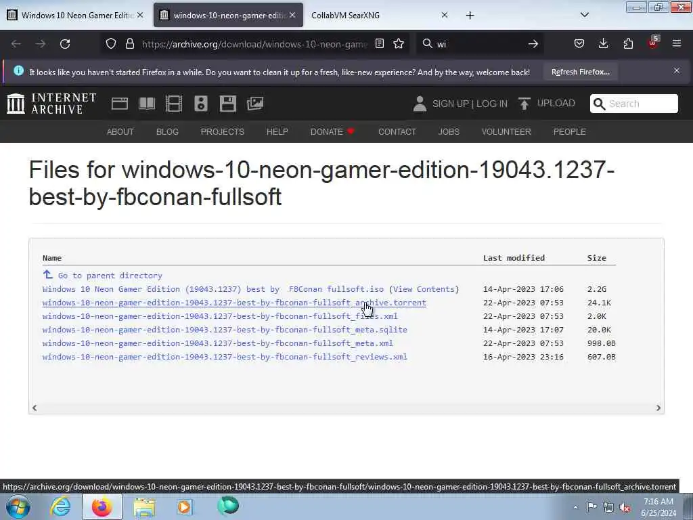Open the fullsoft_meta.xml link

(218, 343)
